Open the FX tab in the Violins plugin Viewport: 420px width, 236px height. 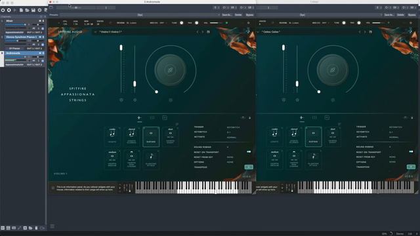coord(165,118)
